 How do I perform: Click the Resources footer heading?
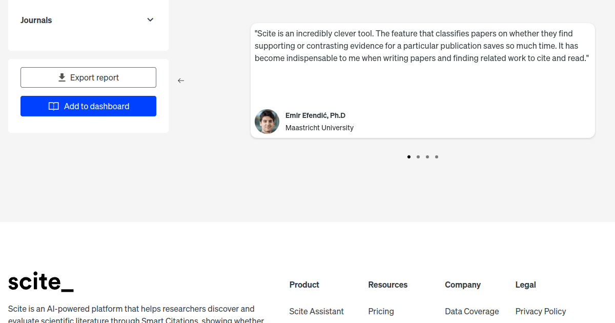coord(387,285)
